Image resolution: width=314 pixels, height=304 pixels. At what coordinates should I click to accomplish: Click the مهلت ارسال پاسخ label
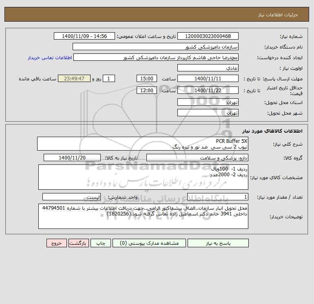(283, 79)
